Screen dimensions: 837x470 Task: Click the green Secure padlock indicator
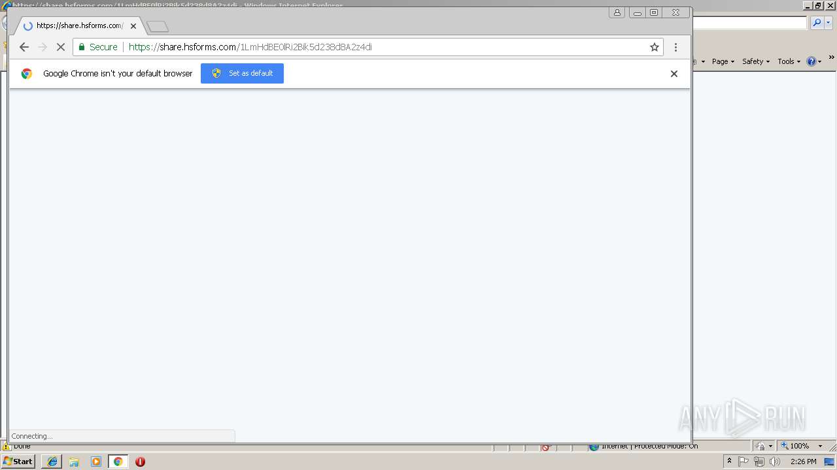tap(98, 47)
